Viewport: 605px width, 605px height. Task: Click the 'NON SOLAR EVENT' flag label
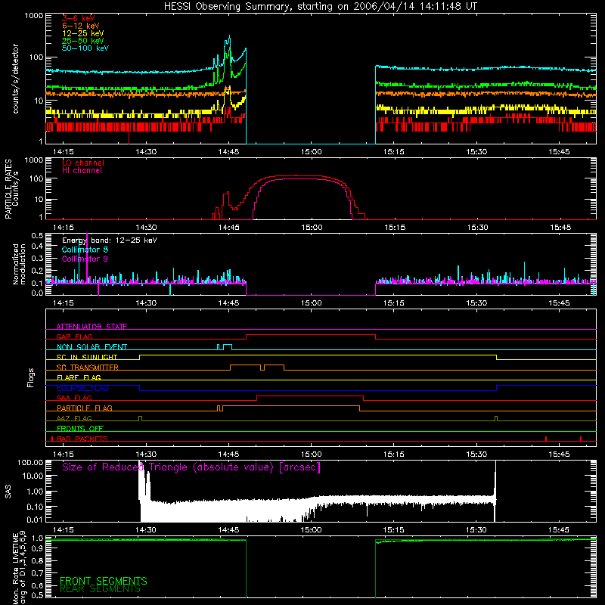point(92,347)
